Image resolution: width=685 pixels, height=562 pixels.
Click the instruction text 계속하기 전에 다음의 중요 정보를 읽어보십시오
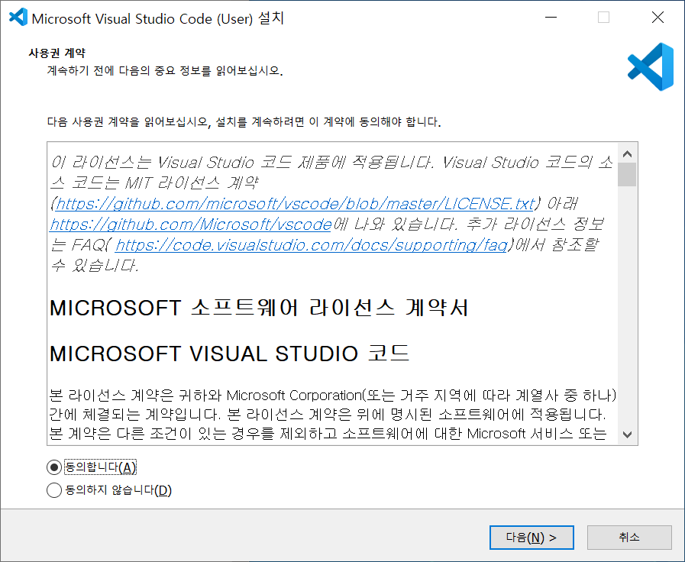(x=165, y=70)
